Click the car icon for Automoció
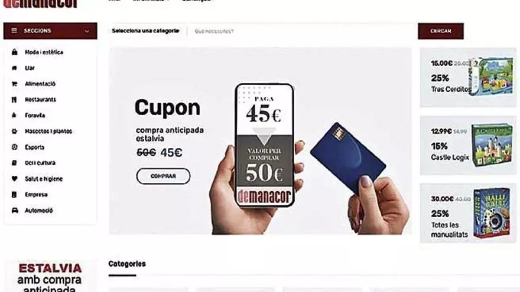The width and height of the screenshot is (520, 292). pos(15,210)
